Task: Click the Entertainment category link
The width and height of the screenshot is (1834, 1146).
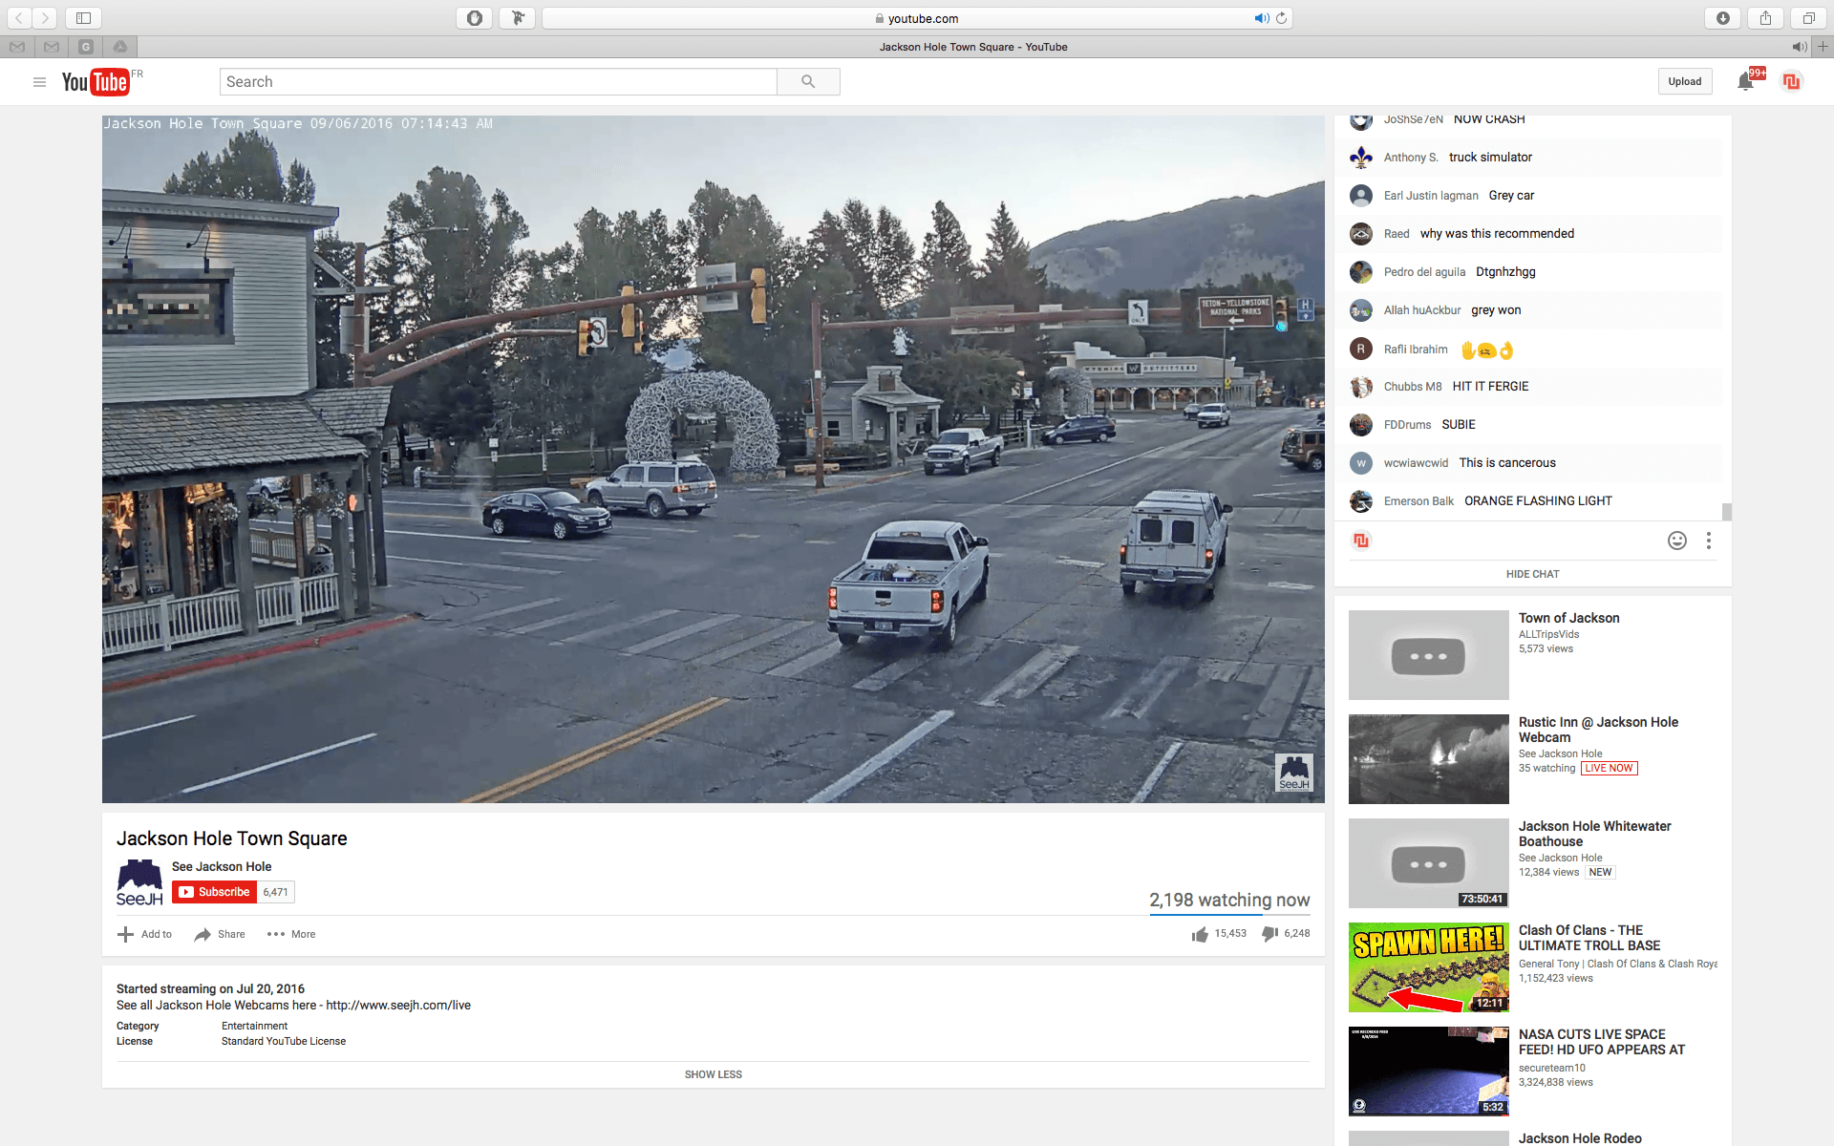Action: [x=254, y=1027]
